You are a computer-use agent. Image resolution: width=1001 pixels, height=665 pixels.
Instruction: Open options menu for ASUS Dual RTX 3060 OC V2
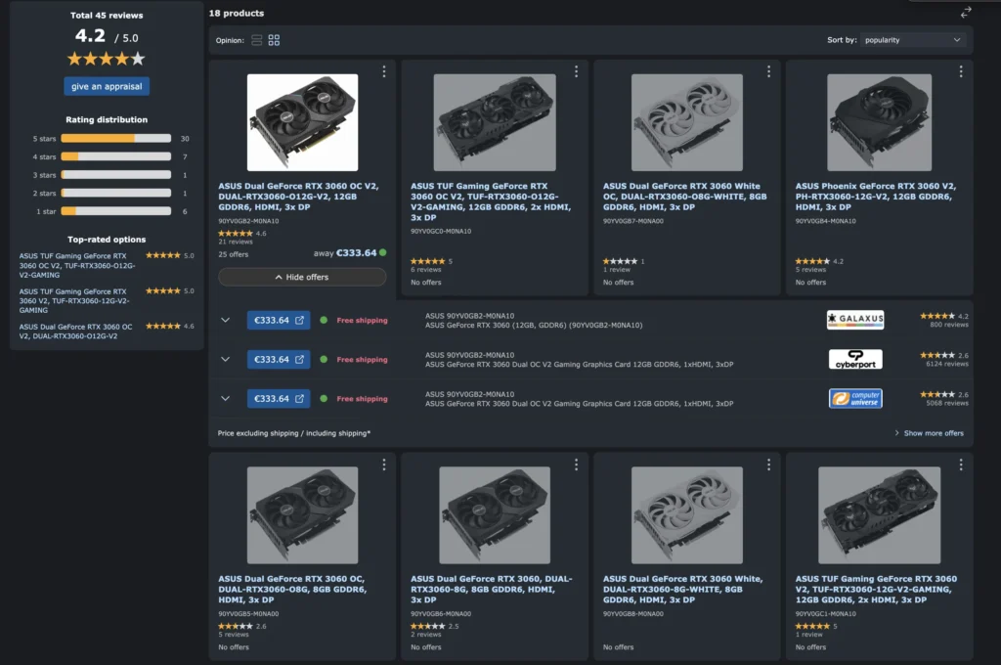coord(383,71)
